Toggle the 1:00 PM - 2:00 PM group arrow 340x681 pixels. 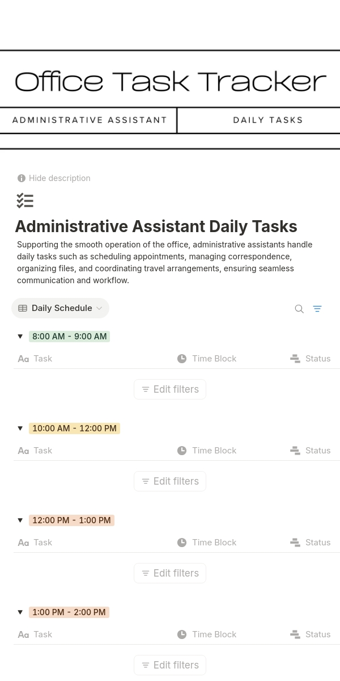pos(20,612)
